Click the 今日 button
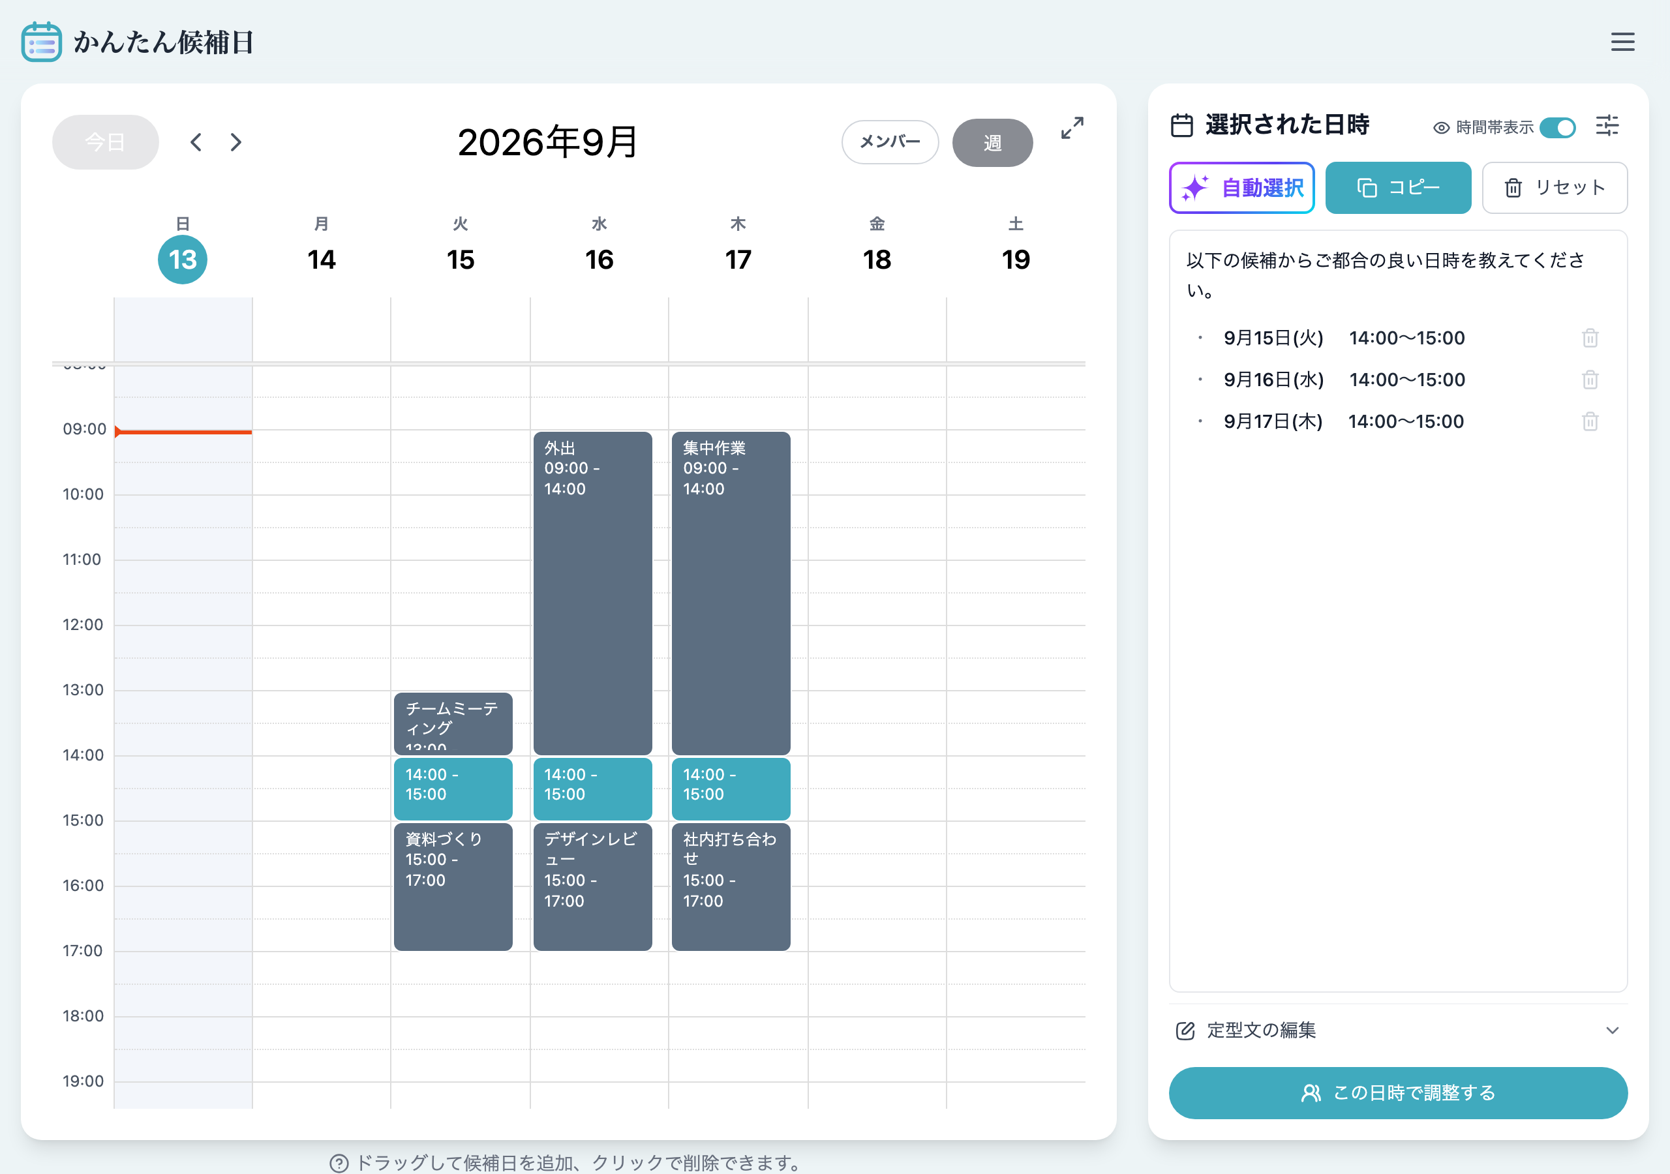 (106, 142)
